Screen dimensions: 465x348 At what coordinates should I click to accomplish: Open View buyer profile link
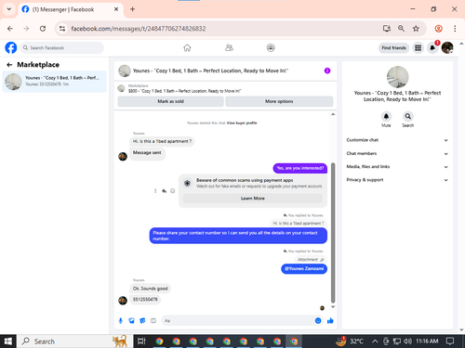pyautogui.click(x=242, y=123)
